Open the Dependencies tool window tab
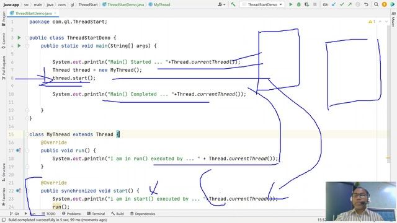The height and width of the screenshot is (223, 397). (143, 214)
